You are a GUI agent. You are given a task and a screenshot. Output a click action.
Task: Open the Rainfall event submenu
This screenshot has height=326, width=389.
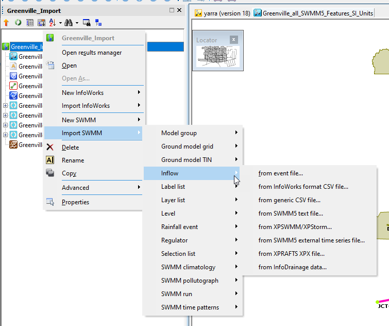tap(192, 227)
